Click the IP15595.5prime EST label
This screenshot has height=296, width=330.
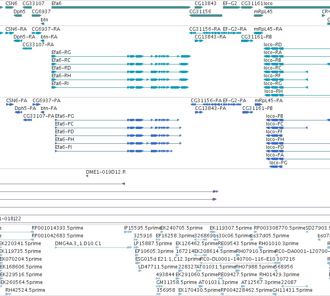(142, 228)
